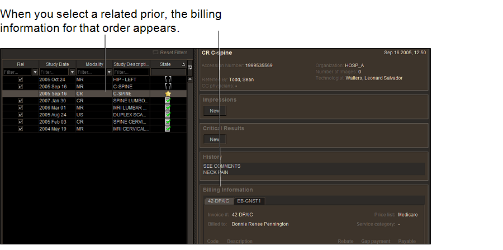Screen dimensions: 503x250
Task: Click the reported state icon for MRI LUMBAR row
Action: point(168,107)
